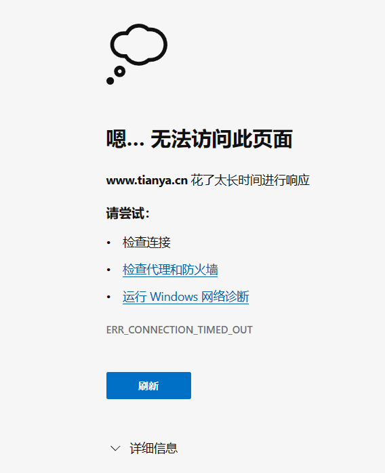Click the 请尝试 subheading
The width and height of the screenshot is (385, 473).
point(127,213)
